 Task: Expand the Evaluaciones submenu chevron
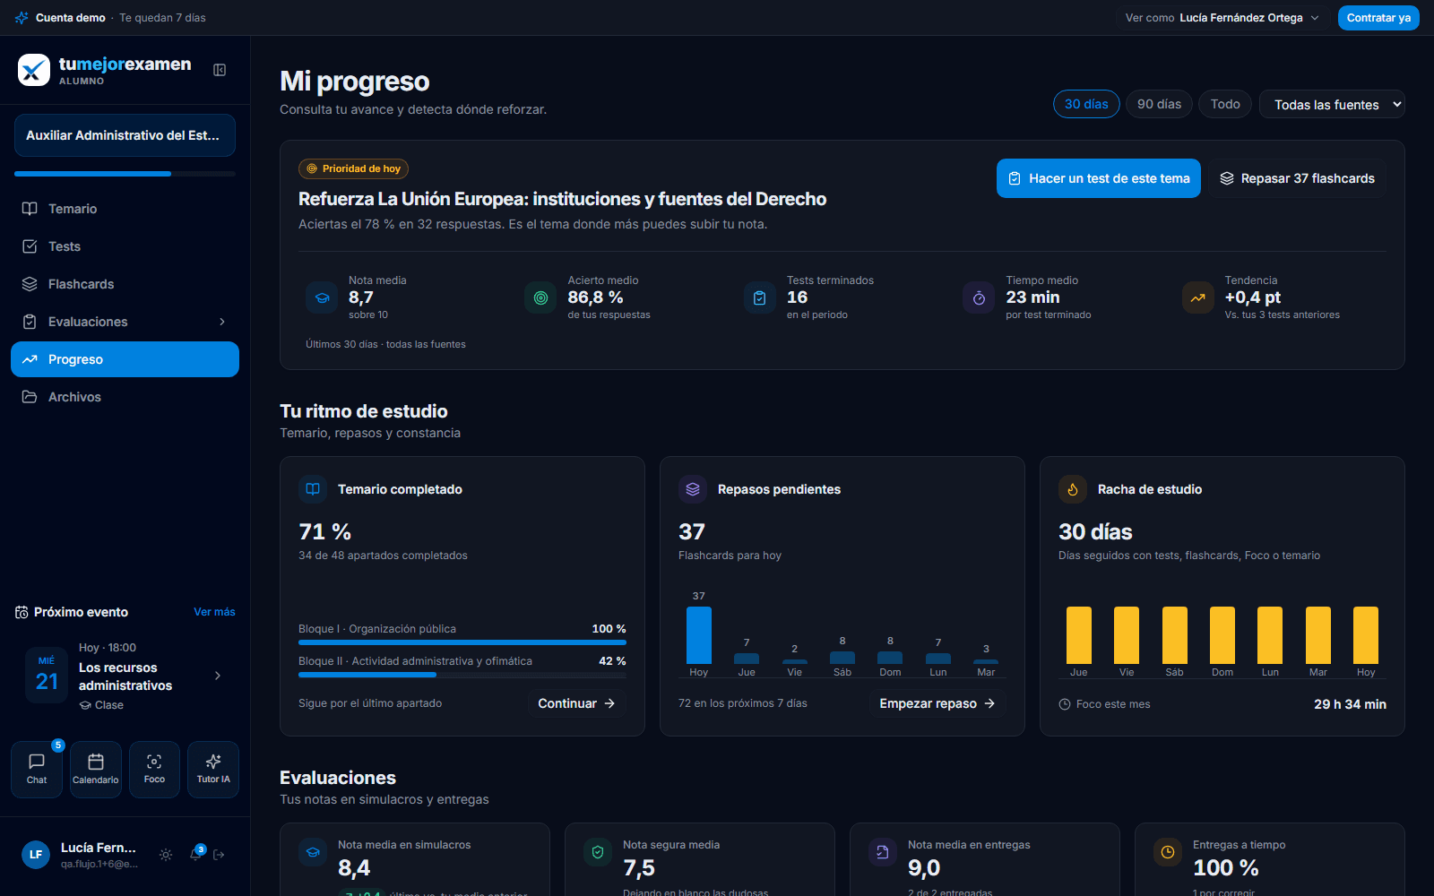point(222,322)
